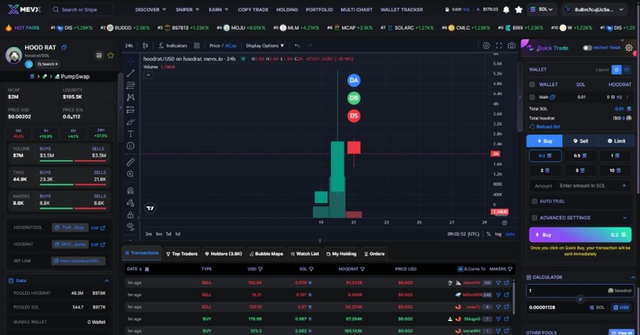Select the trend line drawing tool

(x=131, y=73)
